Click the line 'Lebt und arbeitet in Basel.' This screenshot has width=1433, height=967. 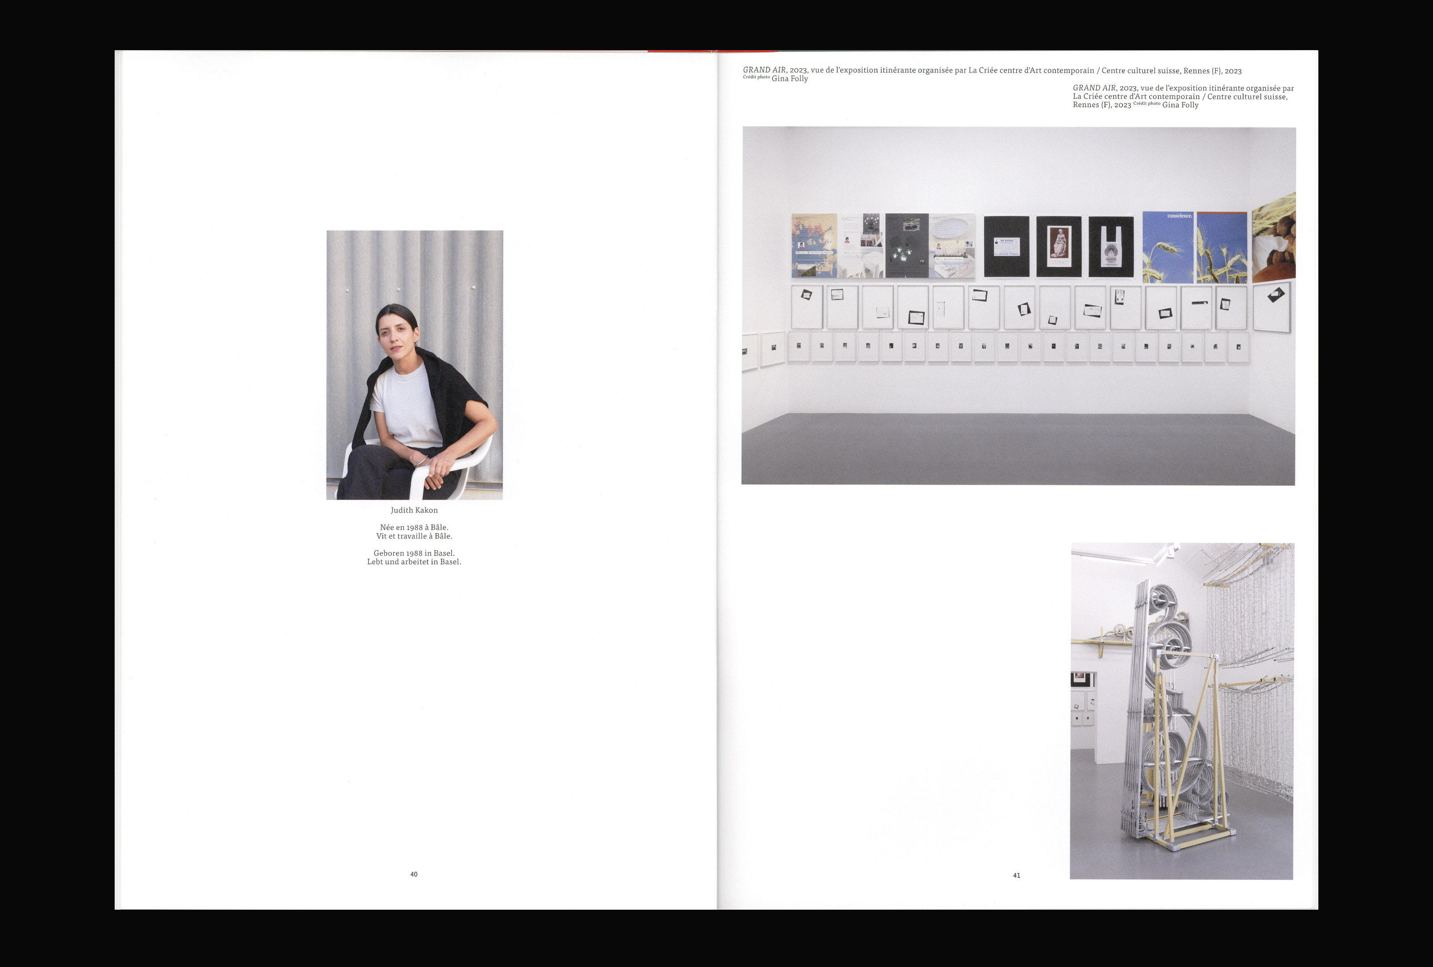(414, 561)
